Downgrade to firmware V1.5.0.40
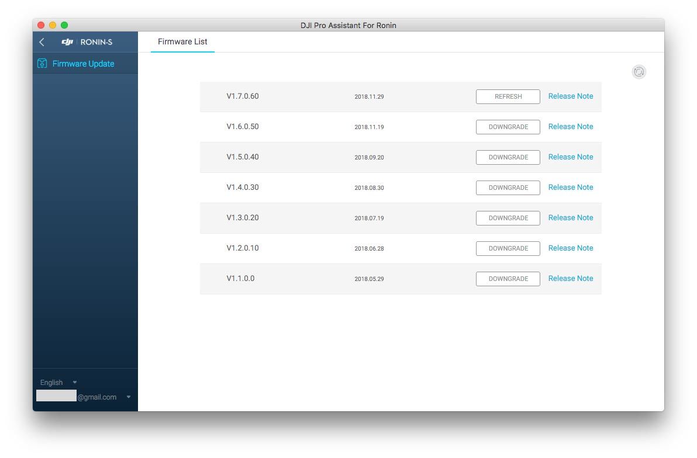The image size is (697, 458). 508,157
